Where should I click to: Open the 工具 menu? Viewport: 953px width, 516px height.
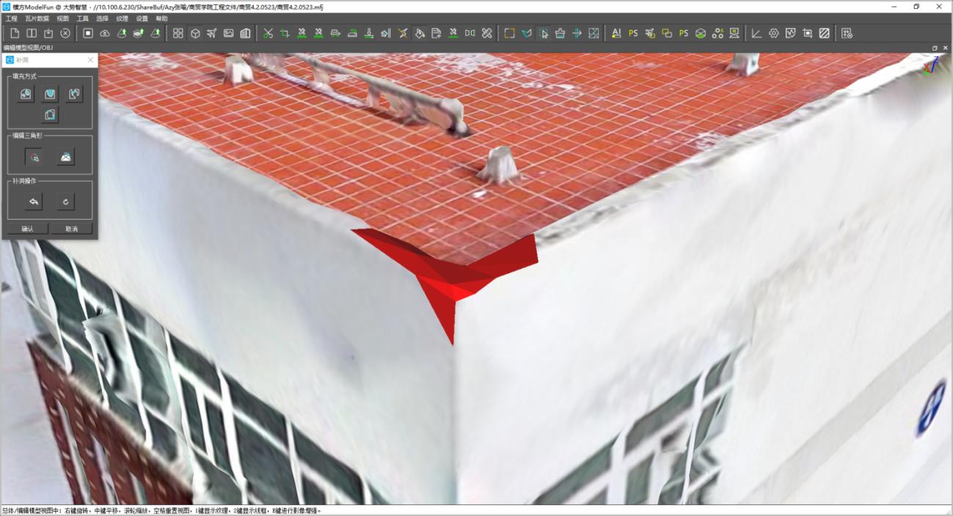(83, 18)
